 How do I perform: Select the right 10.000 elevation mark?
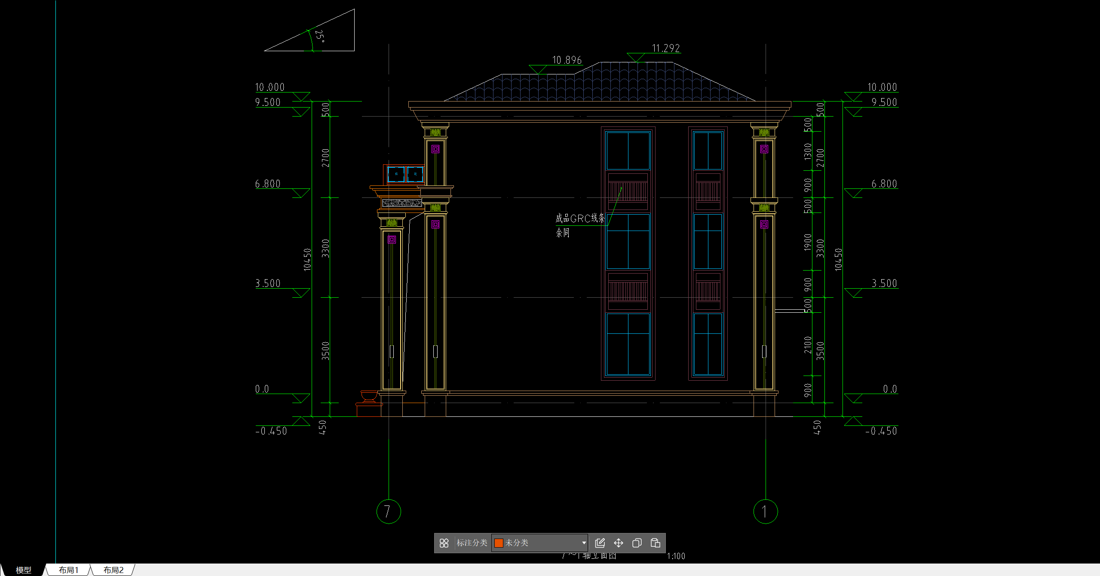882,87
